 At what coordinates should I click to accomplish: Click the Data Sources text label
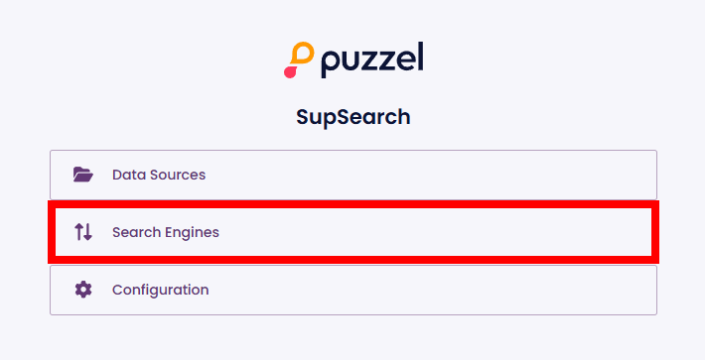(159, 175)
